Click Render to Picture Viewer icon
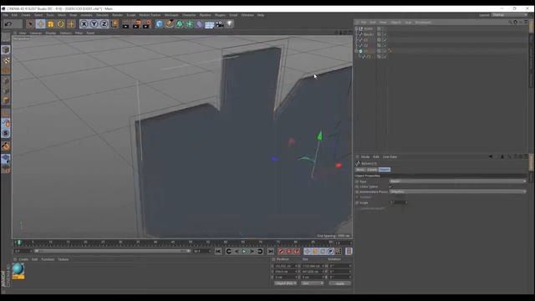Image resolution: width=535 pixels, height=301 pixels. [x=136, y=24]
